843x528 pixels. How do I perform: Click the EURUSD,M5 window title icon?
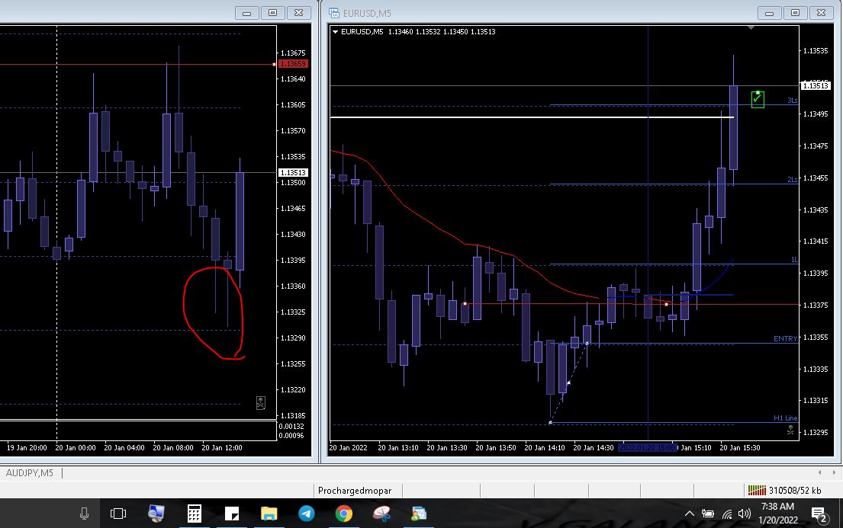click(334, 13)
